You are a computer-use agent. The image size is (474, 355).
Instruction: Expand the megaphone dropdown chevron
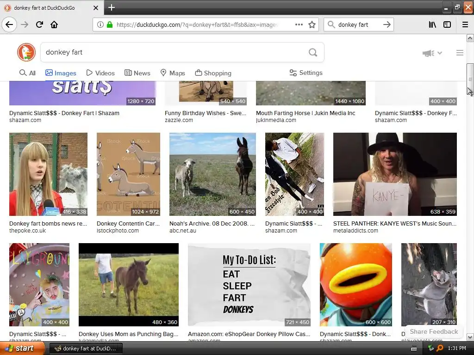[440, 53]
